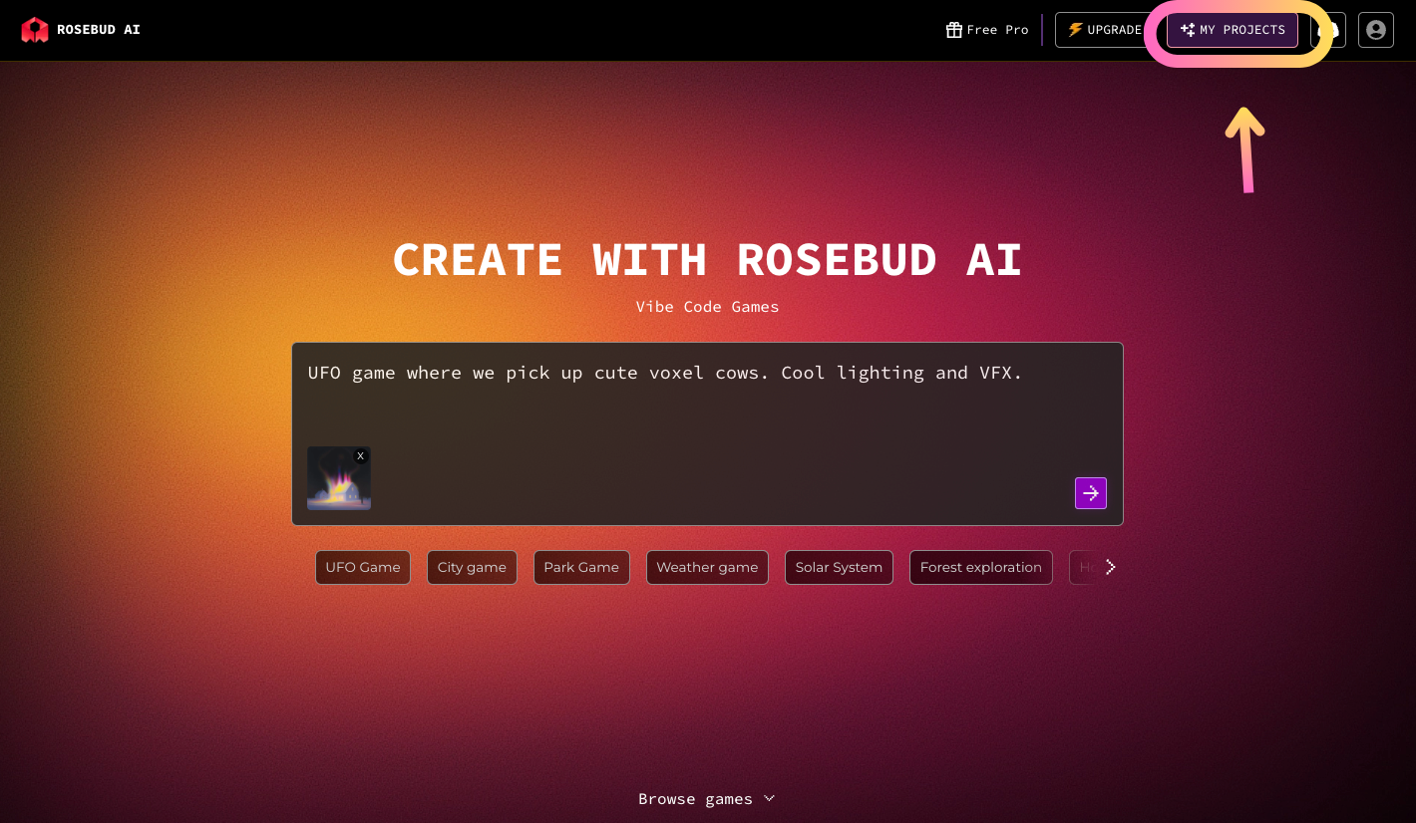Screen dimensions: 1416x823
Task: Show more suggestions with the right chevron
Action: tap(1111, 567)
